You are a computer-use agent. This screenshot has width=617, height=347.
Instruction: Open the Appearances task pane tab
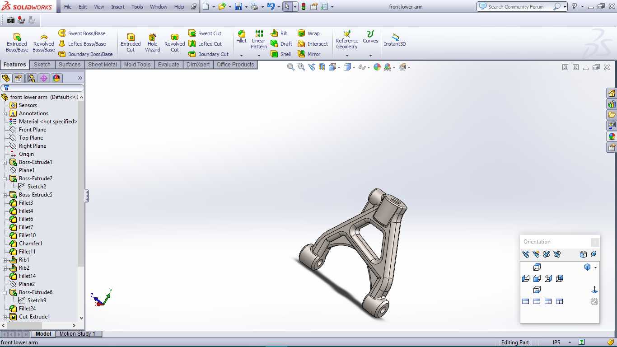tap(612, 136)
